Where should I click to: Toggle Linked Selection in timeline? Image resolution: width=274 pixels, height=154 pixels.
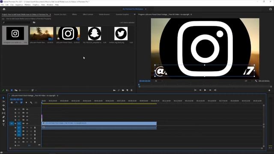pos(21,103)
